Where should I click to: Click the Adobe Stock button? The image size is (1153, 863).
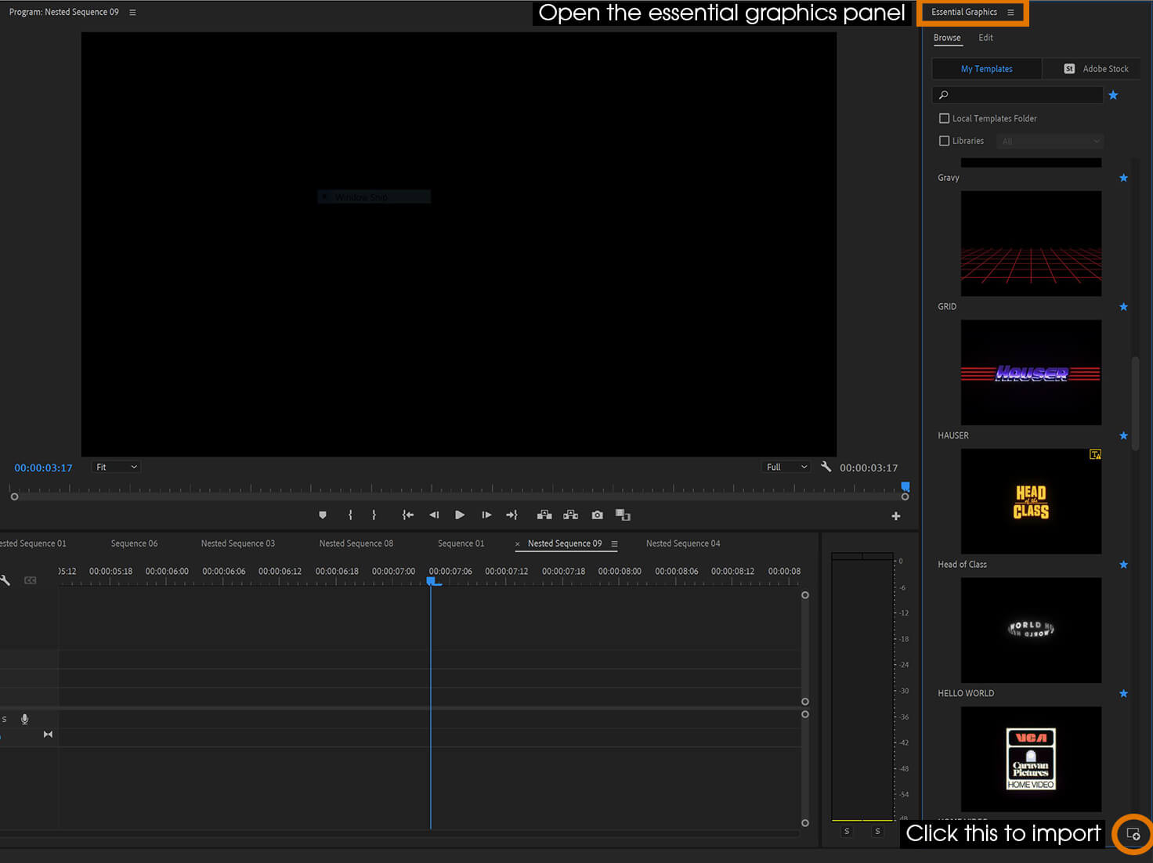1095,69
